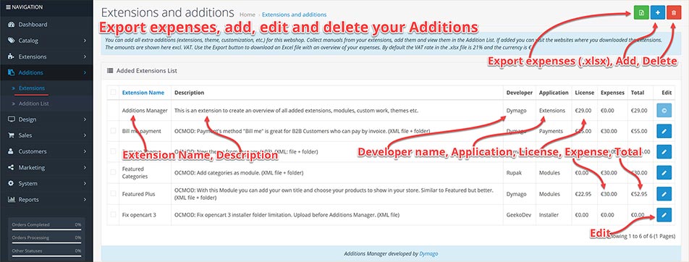Tick the select-all checkbox in table header
The image size is (689, 262).
point(114,93)
